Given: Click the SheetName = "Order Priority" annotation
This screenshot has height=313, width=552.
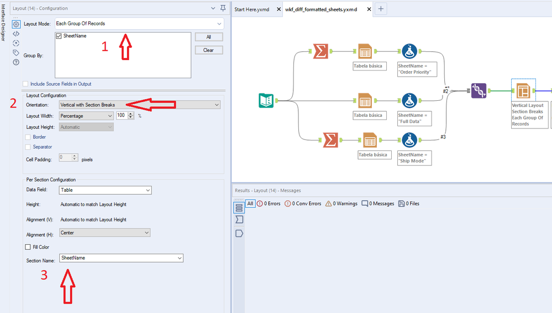Looking at the screenshot, I should click(417, 69).
